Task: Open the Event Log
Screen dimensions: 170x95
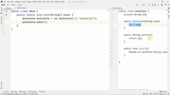Action: (163, 92)
